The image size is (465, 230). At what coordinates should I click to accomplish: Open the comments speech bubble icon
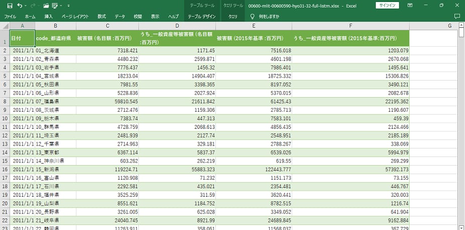(x=458, y=16)
